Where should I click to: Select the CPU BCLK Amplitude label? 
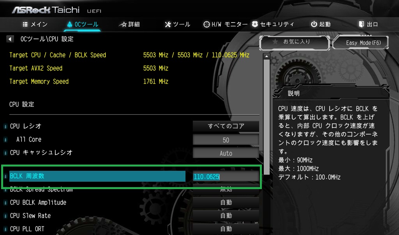(38, 202)
